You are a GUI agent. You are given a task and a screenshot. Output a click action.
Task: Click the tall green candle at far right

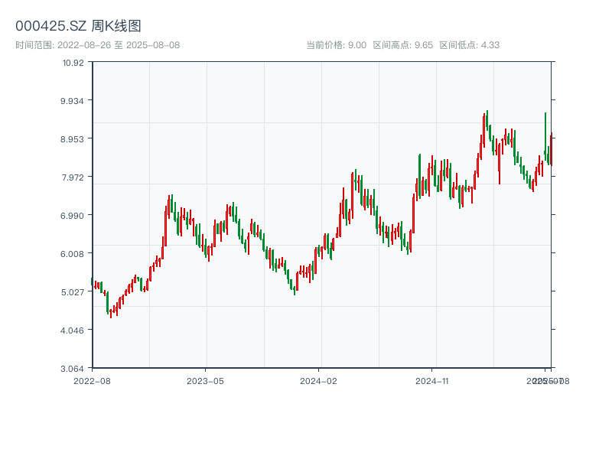coord(545,134)
